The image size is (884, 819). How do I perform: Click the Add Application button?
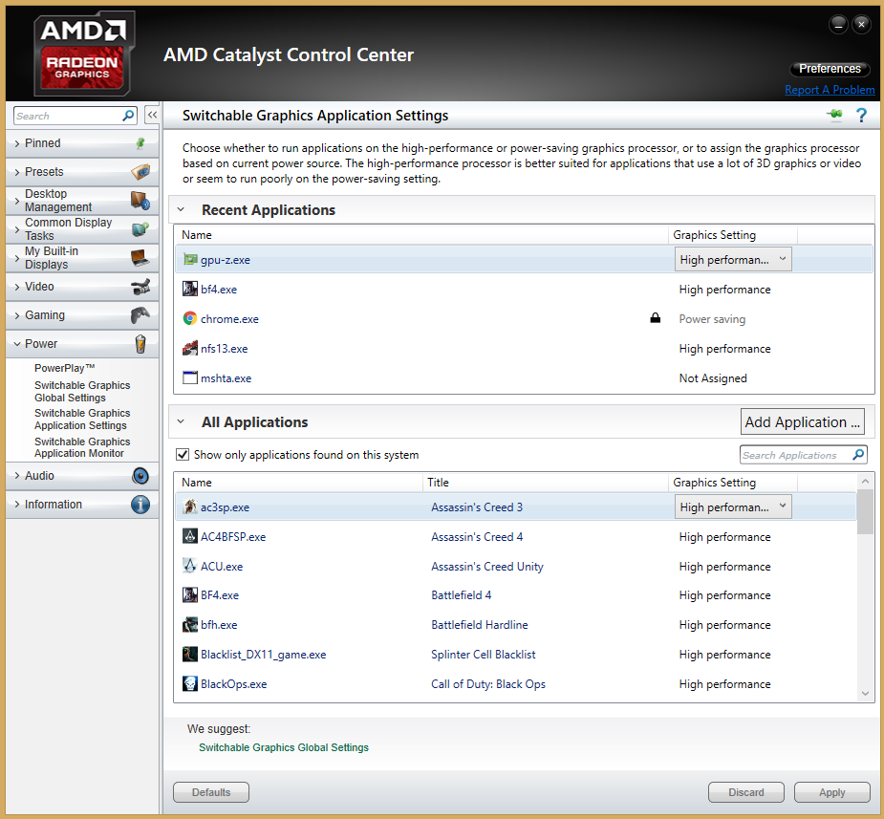click(x=803, y=422)
